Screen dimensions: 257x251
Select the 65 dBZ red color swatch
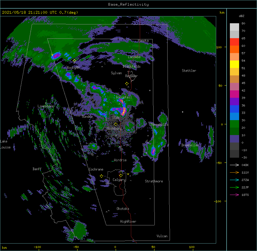[x=234, y=42]
